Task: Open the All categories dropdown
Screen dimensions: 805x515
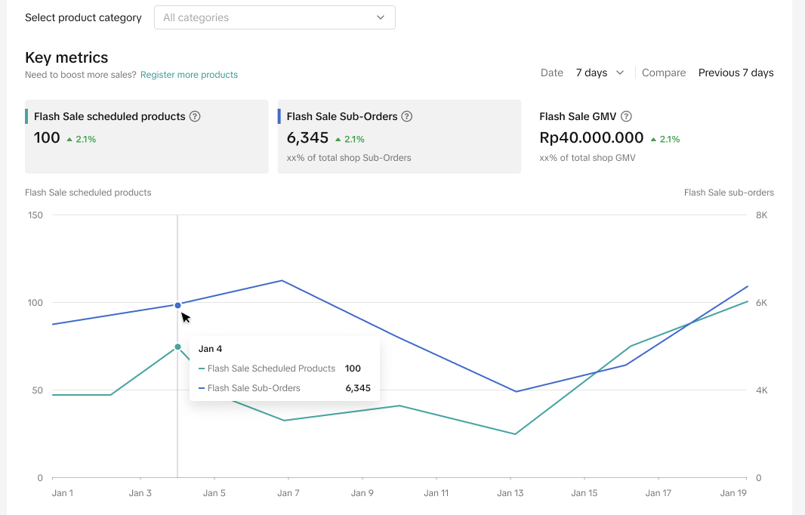Action: pos(274,17)
